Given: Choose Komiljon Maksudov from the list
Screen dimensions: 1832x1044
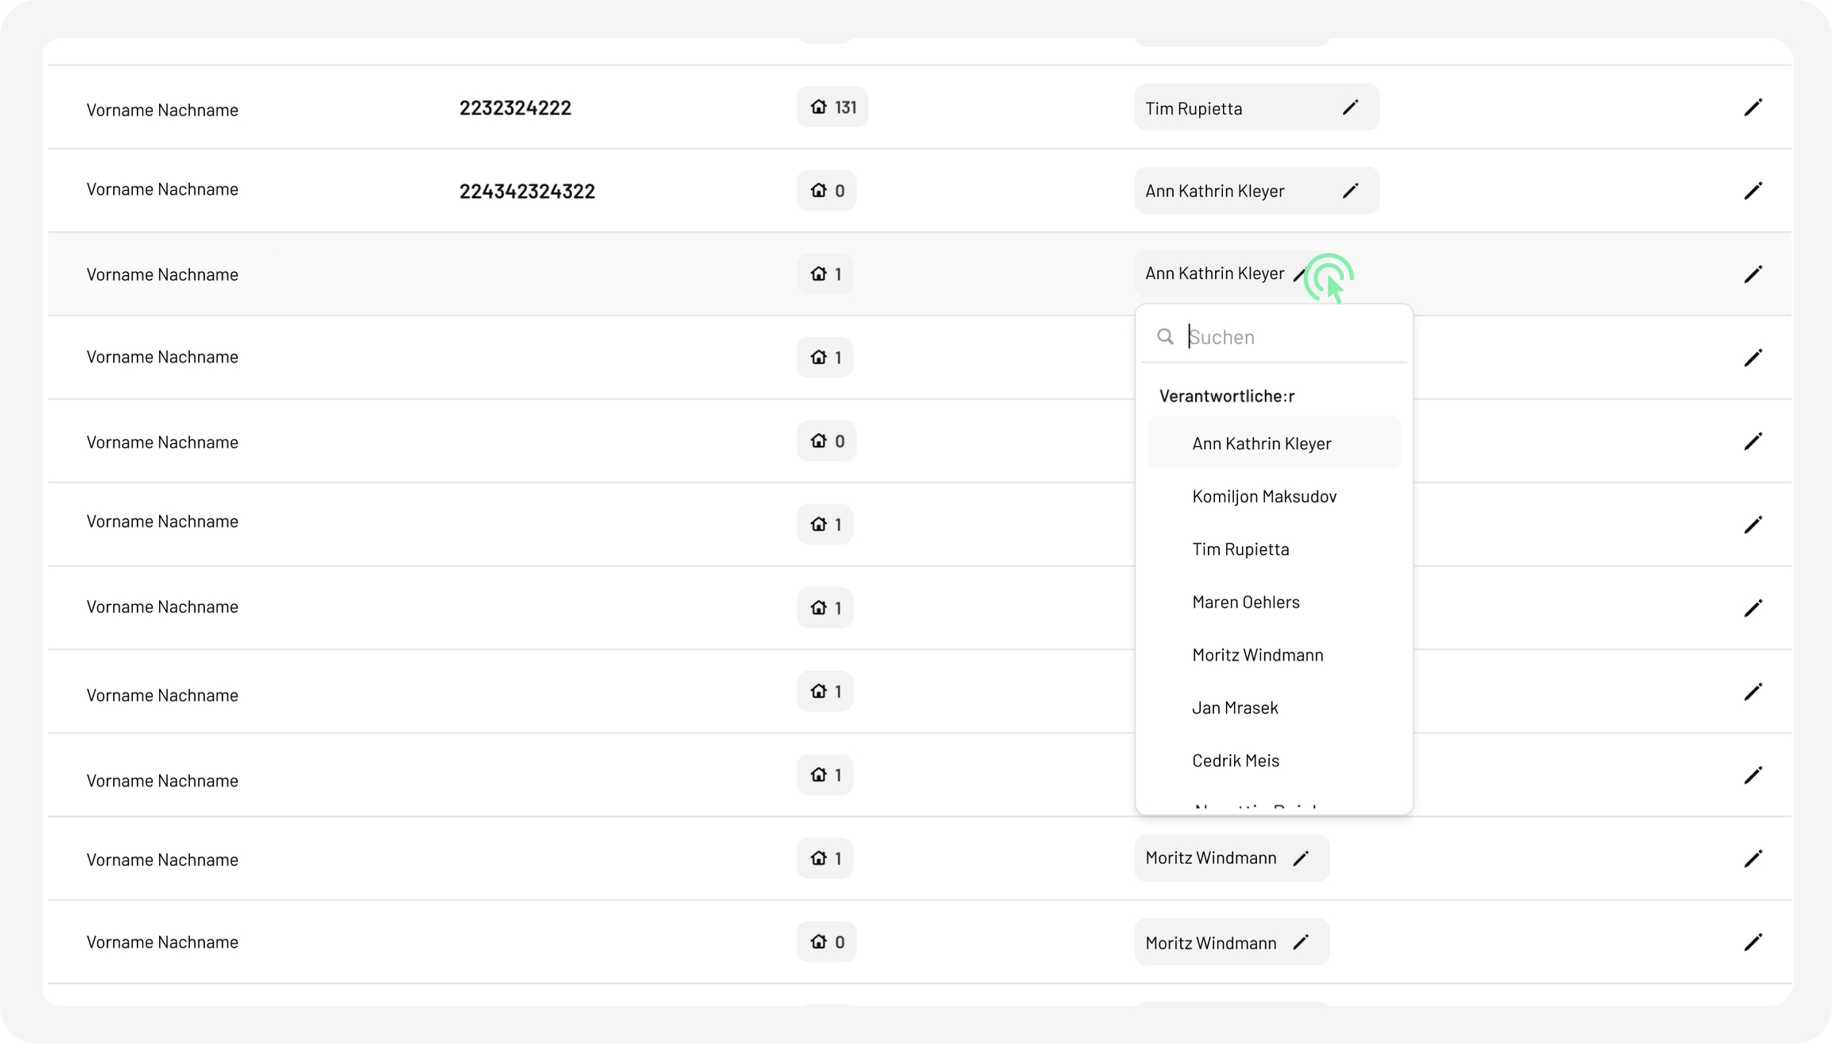Looking at the screenshot, I should pyautogui.click(x=1263, y=497).
